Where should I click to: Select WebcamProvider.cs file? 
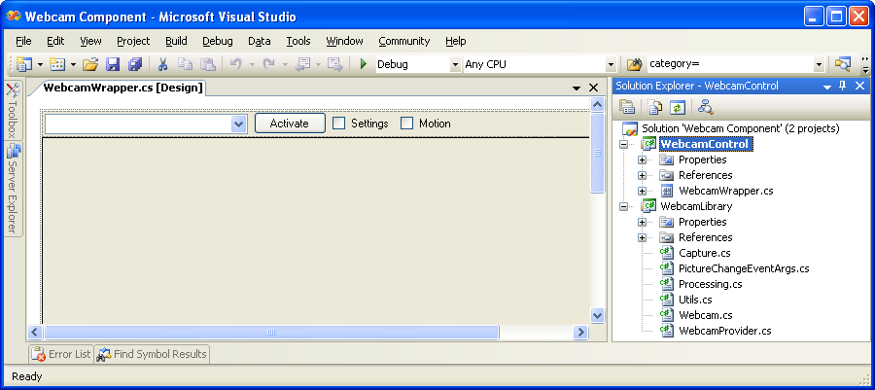click(725, 331)
